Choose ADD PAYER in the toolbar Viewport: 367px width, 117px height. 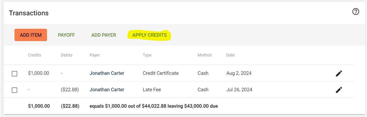pyautogui.click(x=104, y=35)
